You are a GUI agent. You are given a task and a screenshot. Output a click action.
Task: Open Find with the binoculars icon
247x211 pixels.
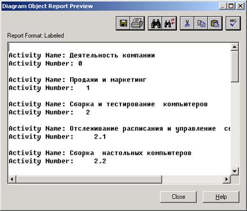click(155, 23)
